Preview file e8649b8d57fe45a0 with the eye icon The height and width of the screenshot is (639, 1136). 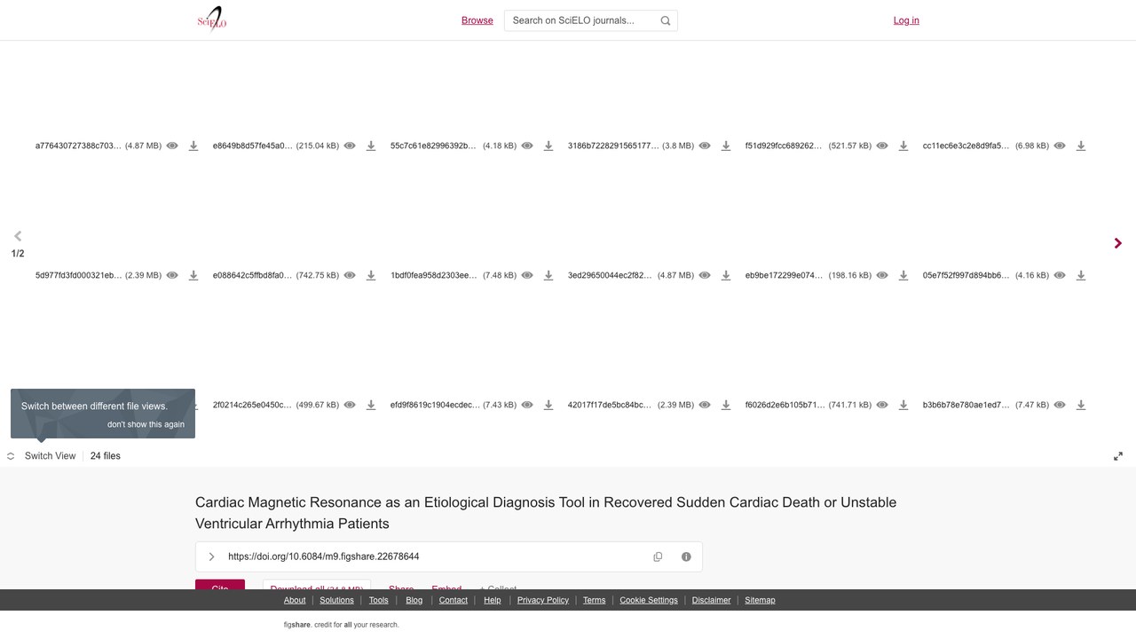tap(350, 146)
